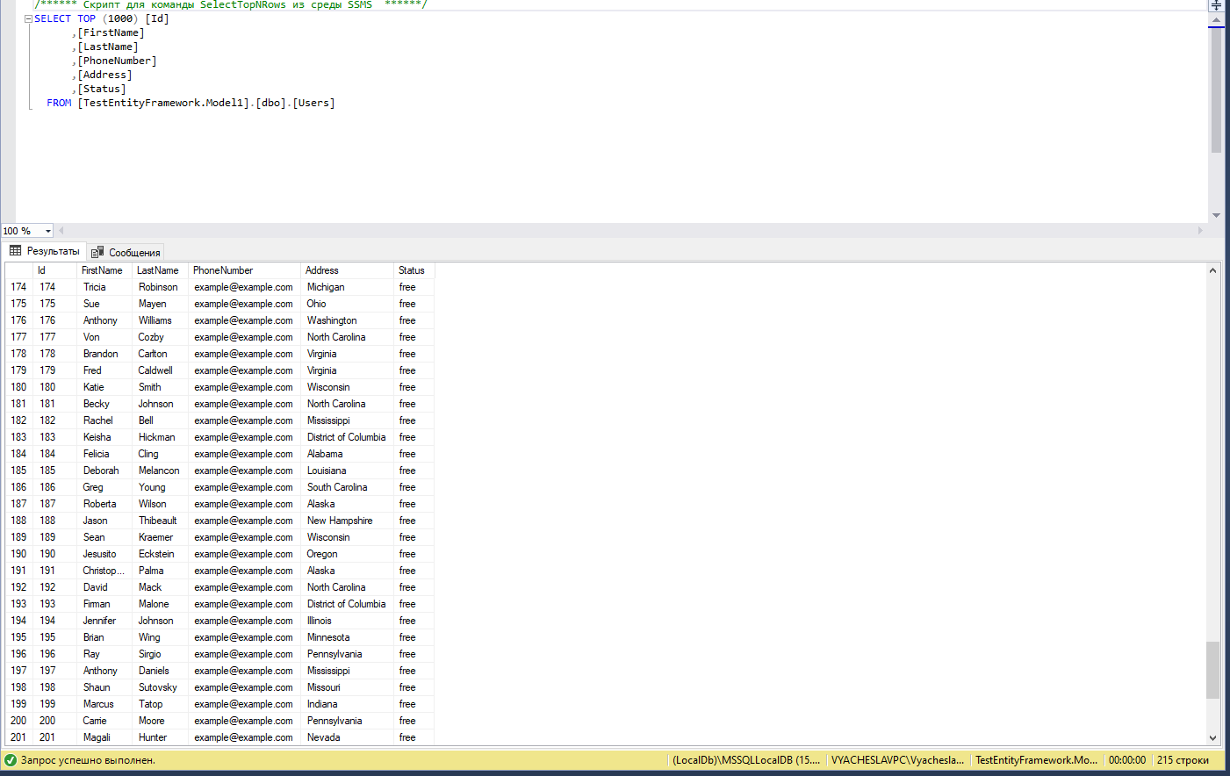Select the FirstName column header in results
The height and width of the screenshot is (776, 1230).
coord(104,270)
